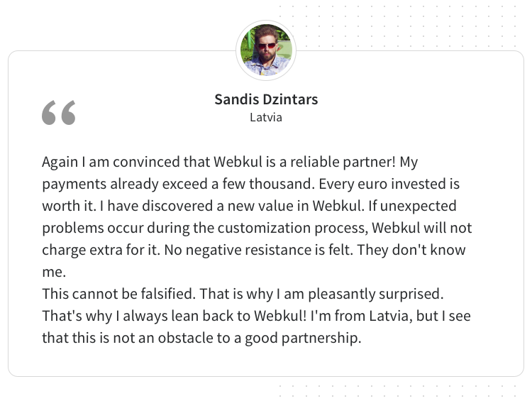Screen dimensions: 532x401
Task: Click the dotted pattern above the card
Action: click(x=397, y=26)
